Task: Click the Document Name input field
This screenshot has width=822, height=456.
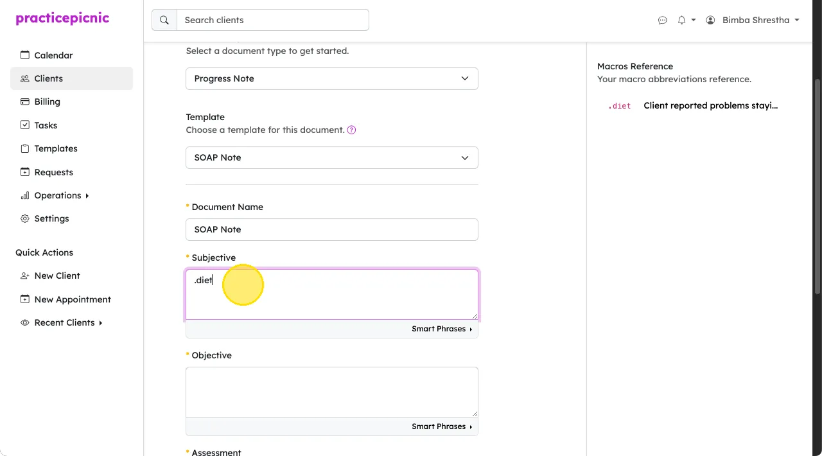Action: point(332,229)
